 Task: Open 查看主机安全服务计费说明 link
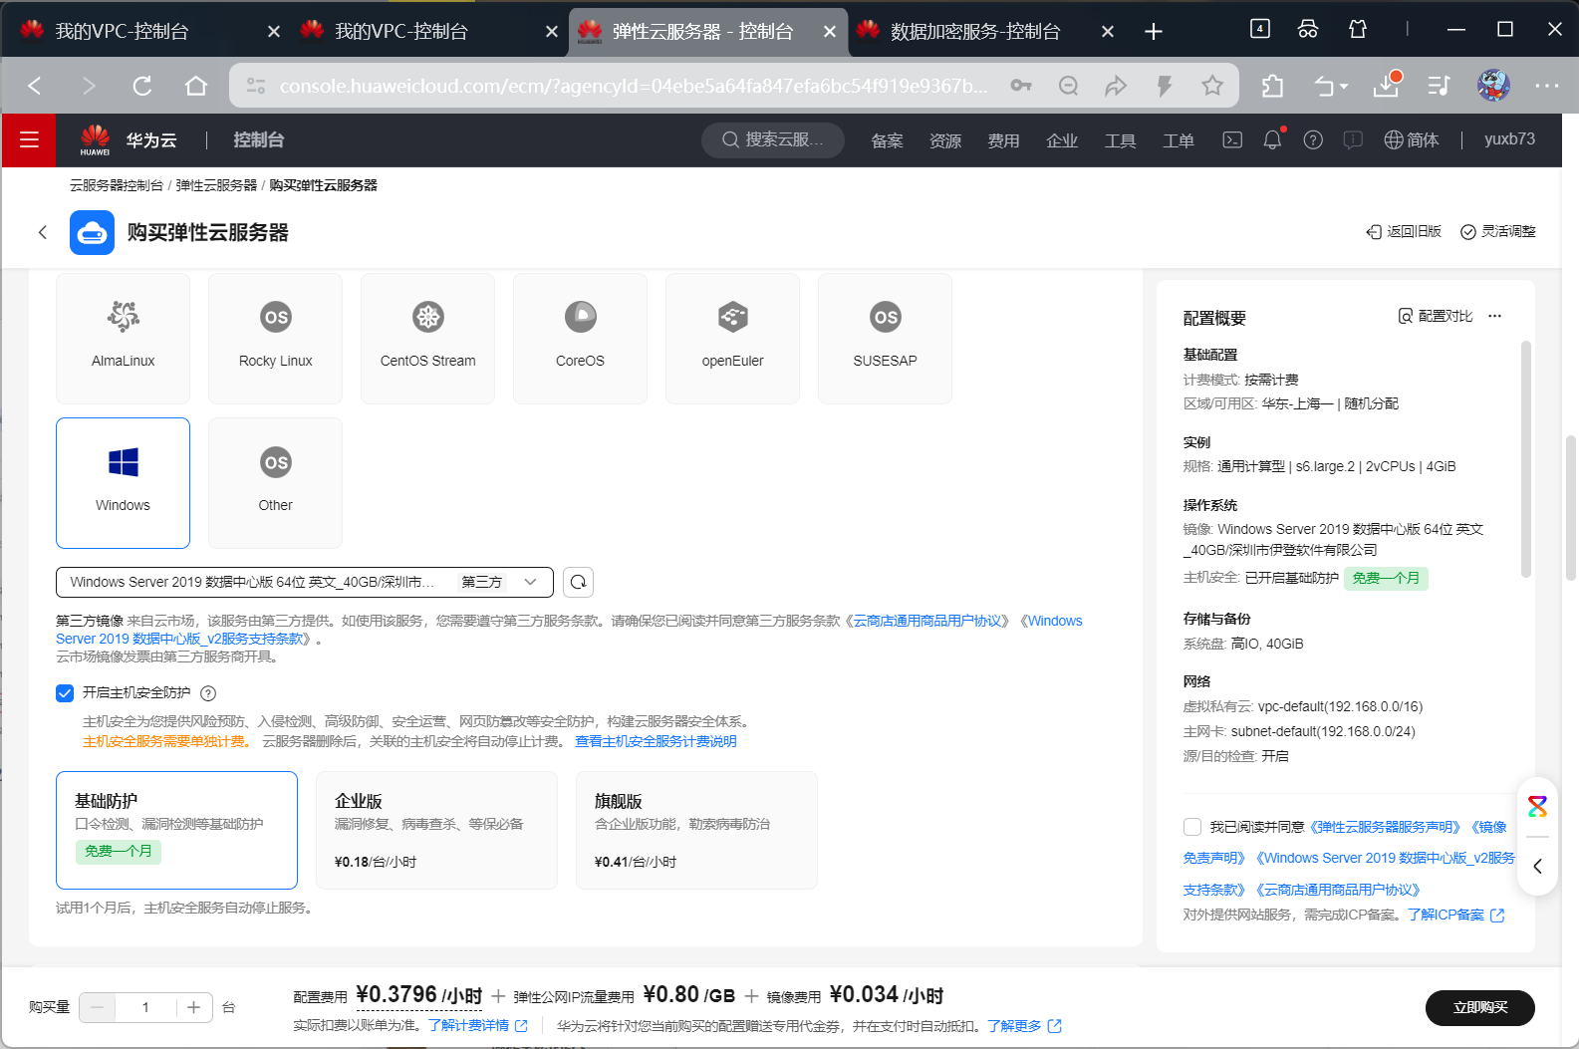656,741
